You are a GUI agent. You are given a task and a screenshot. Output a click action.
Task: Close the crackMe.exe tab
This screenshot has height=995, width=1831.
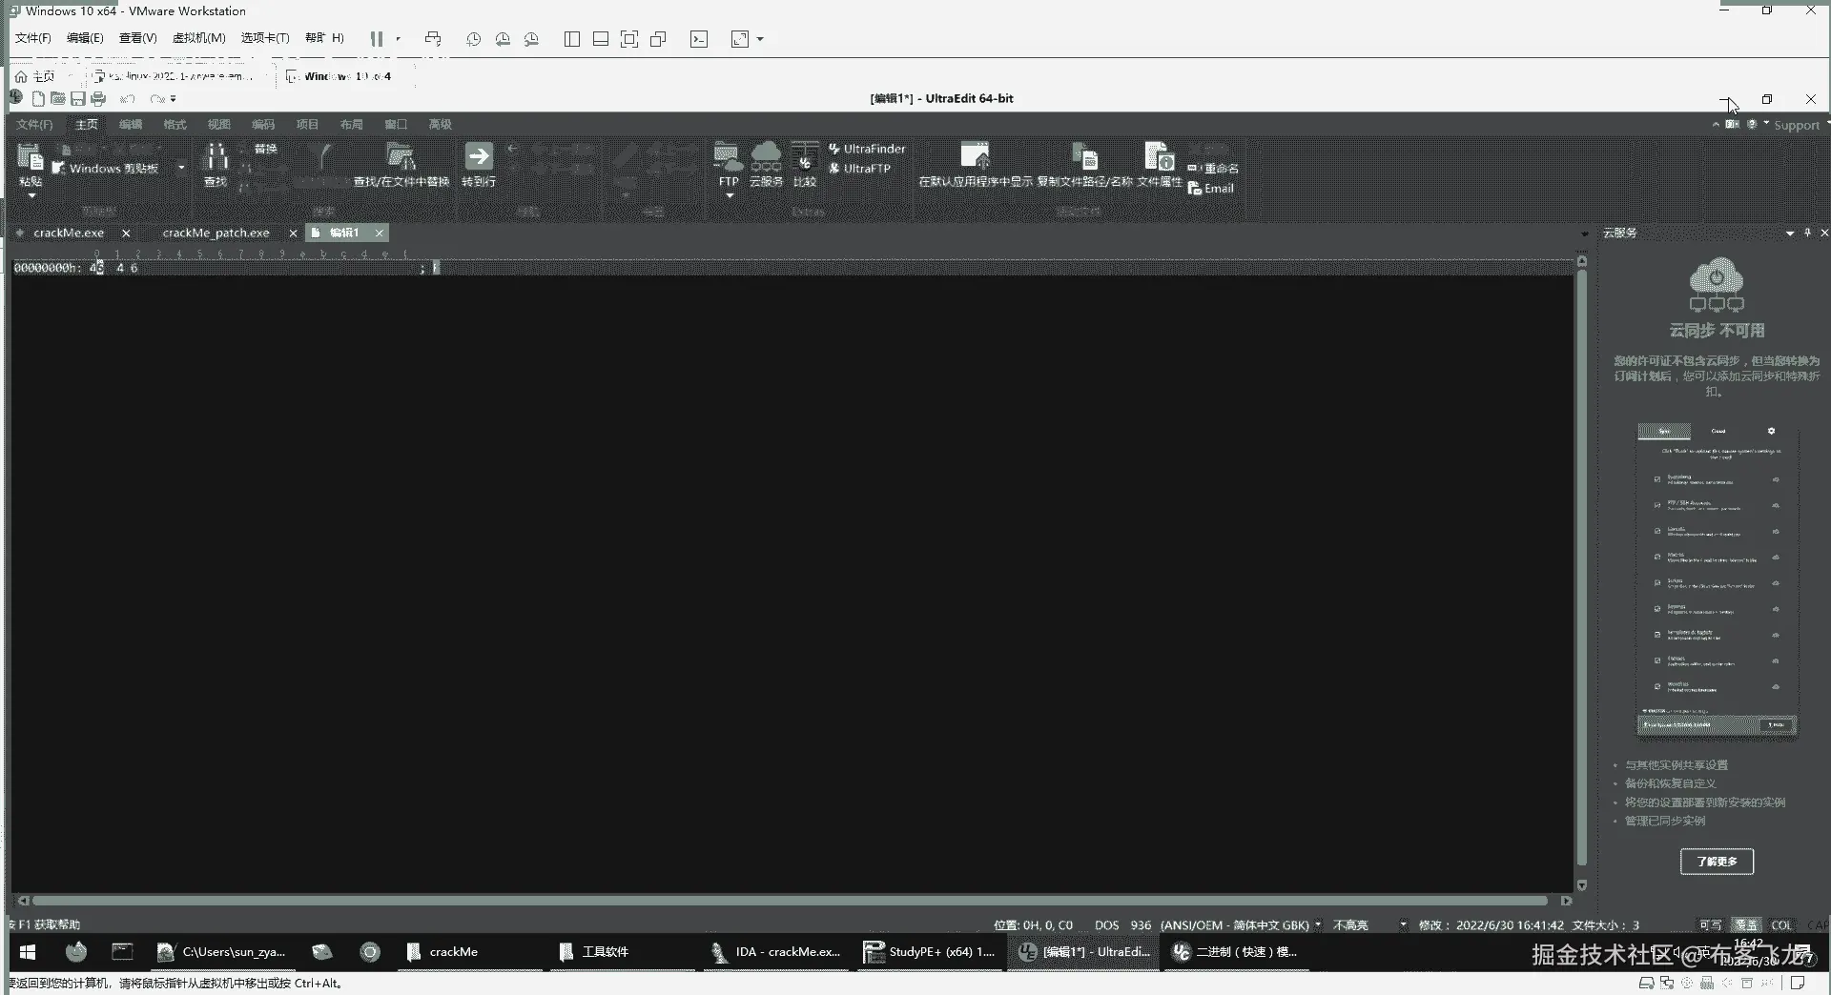pos(126,234)
